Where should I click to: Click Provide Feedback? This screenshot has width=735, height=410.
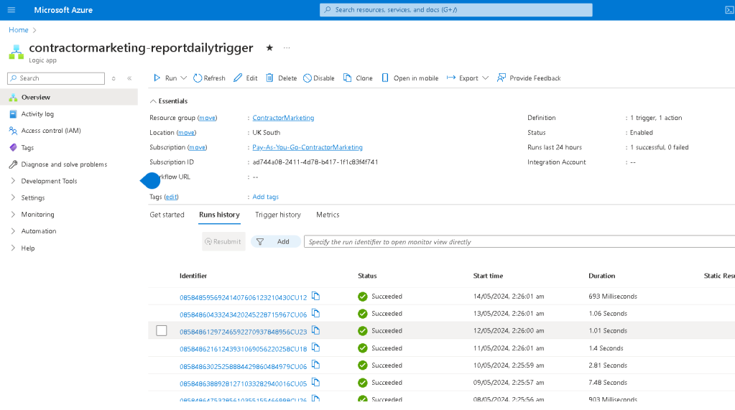pyautogui.click(x=530, y=78)
